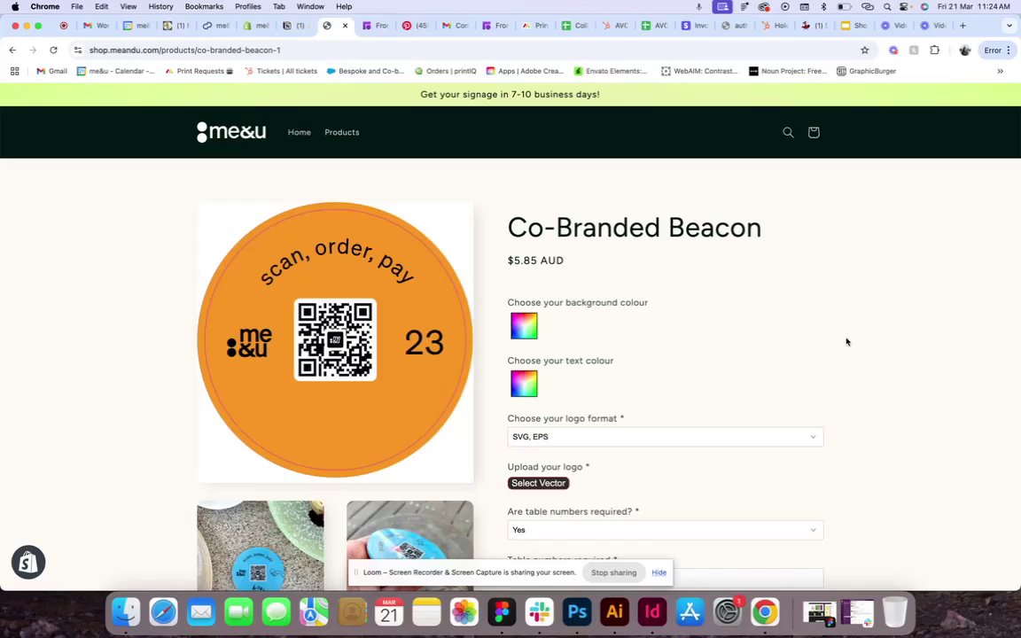
Task: Open Finder from the dock
Action: (126, 612)
